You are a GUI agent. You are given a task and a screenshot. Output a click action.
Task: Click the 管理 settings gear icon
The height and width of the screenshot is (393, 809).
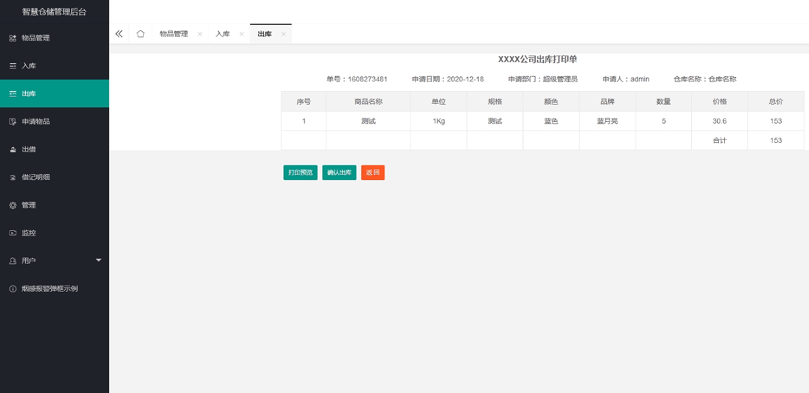coord(13,205)
